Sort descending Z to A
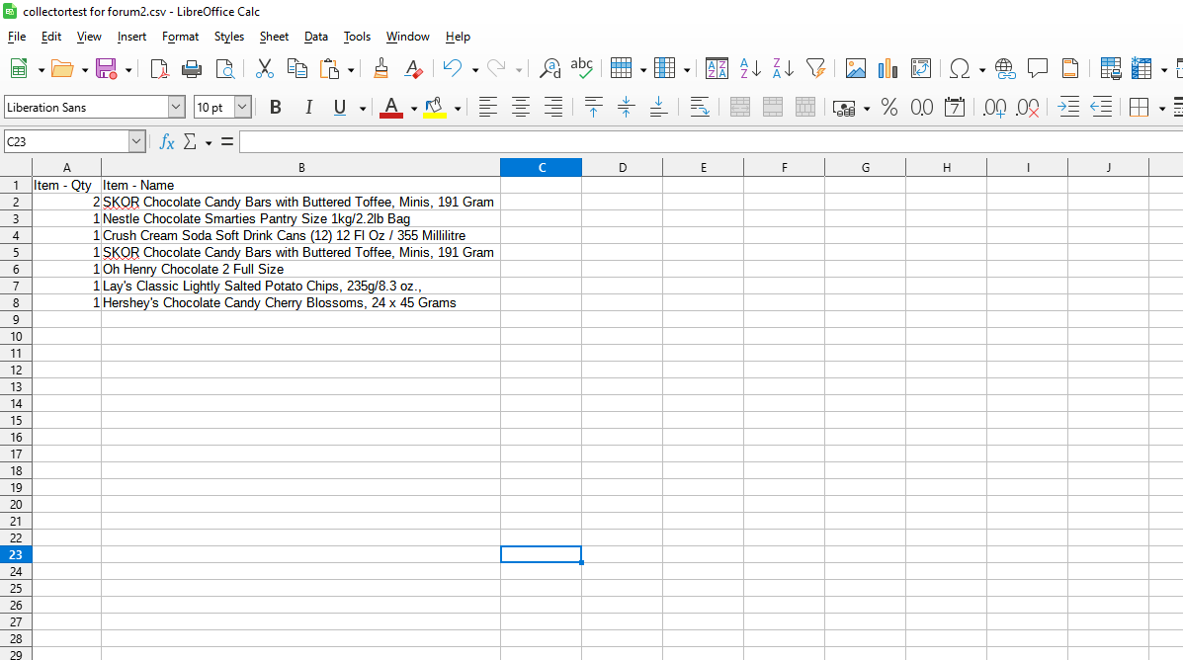 (x=783, y=68)
